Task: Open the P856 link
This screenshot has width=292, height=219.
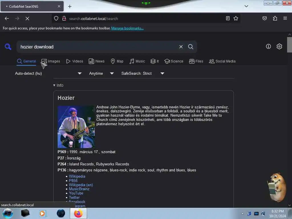Action: [x=73, y=181]
